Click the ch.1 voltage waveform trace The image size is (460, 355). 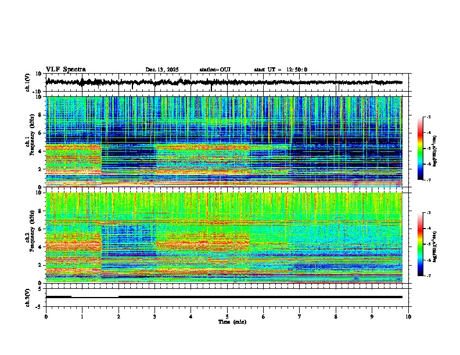click(224, 82)
